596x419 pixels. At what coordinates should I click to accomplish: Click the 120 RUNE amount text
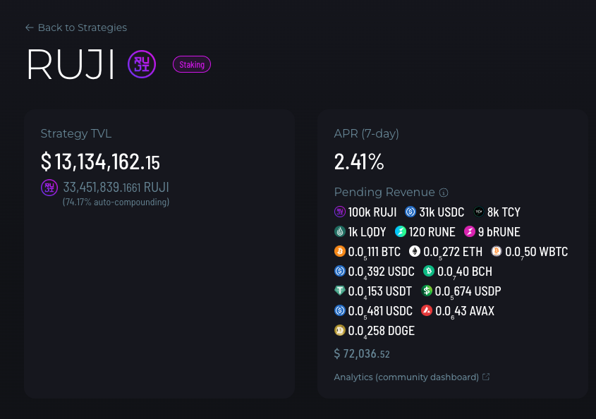tap(432, 232)
